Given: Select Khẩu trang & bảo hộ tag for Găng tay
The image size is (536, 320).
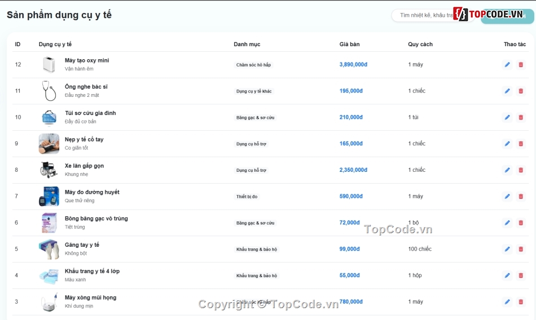Looking at the screenshot, I should tap(257, 250).
